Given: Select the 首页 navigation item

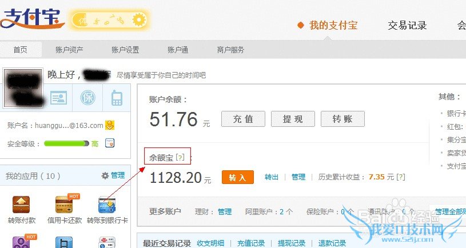Looking at the screenshot, I should 21,50.
